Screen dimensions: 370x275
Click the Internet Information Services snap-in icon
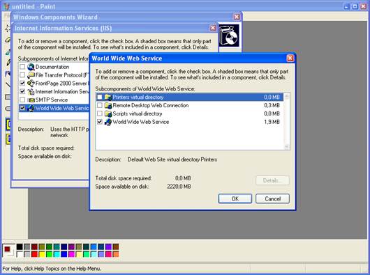(31, 92)
